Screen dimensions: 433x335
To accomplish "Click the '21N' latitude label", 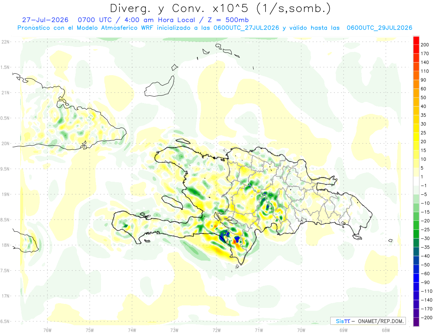I will click(x=5, y=93).
